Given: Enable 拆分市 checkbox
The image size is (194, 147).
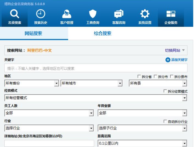Looking at the screenshot, I should coord(155,77).
